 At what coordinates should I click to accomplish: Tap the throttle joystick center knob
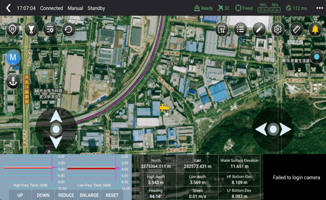(x=56, y=129)
